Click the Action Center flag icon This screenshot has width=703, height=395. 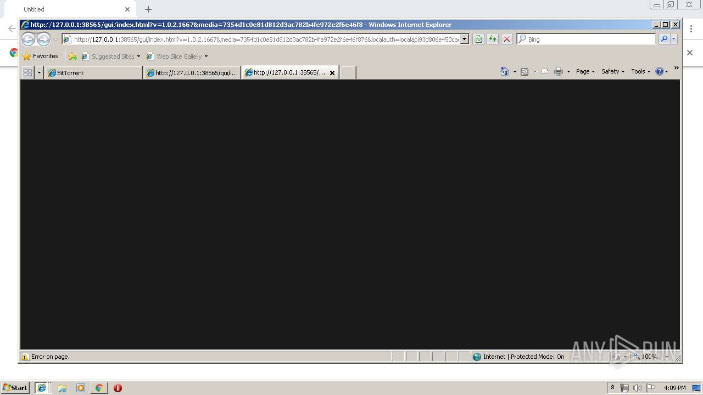click(x=651, y=388)
